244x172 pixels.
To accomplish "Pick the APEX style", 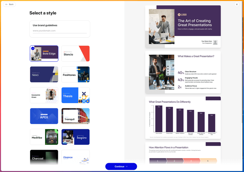I will tap(44, 116).
